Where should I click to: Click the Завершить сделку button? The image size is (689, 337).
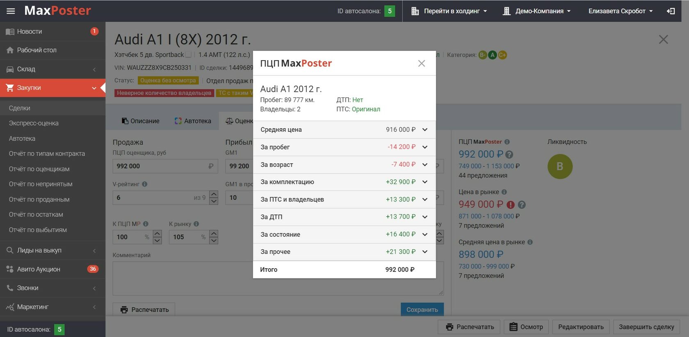click(646, 327)
